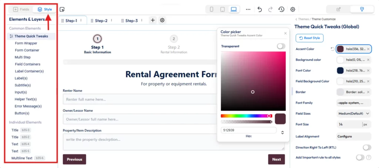
Task: Switch to desktop preview icon
Action: tap(234, 10)
